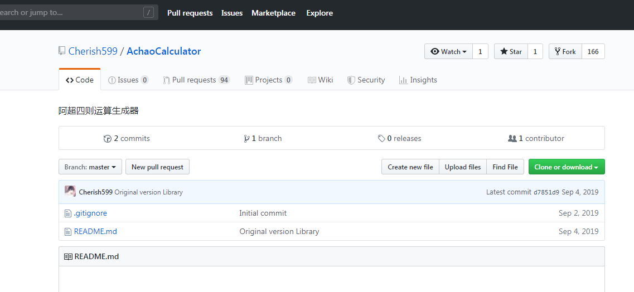
Task: Open the Watch dropdown button
Action: [448, 51]
